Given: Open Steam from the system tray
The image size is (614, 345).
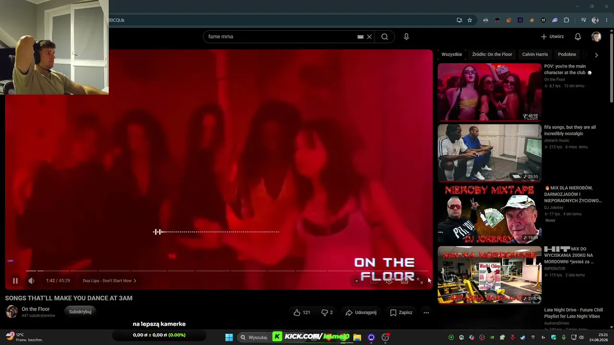Looking at the screenshot, I should coord(522,337).
